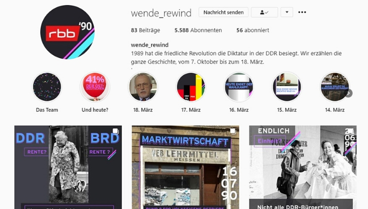Open the 'Endlich Einheit?' post
368x209 pixels.
coord(303,167)
